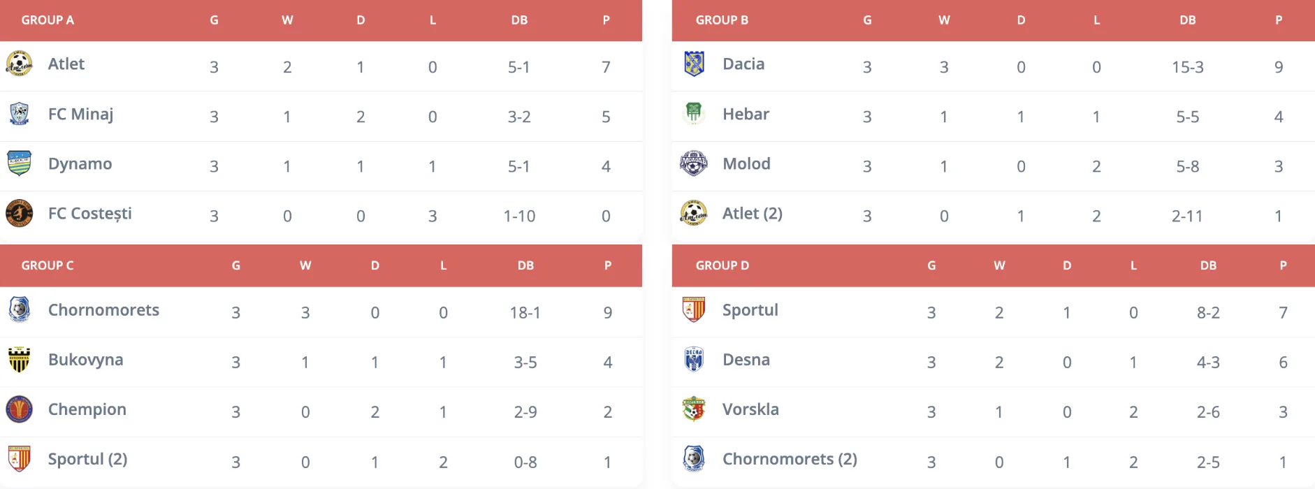This screenshot has height=489, width=1315.
Task: Click the Dacia club crest
Action: pyautogui.click(x=694, y=64)
